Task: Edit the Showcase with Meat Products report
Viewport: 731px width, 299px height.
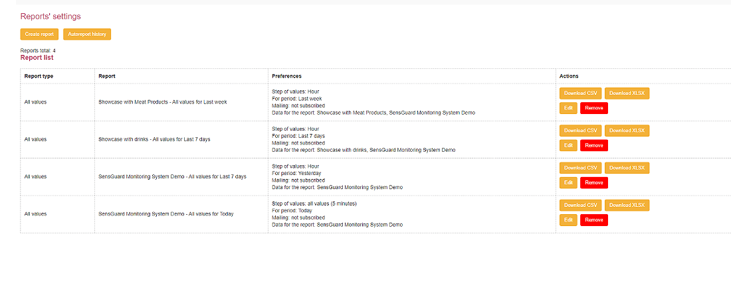Action: [568, 108]
